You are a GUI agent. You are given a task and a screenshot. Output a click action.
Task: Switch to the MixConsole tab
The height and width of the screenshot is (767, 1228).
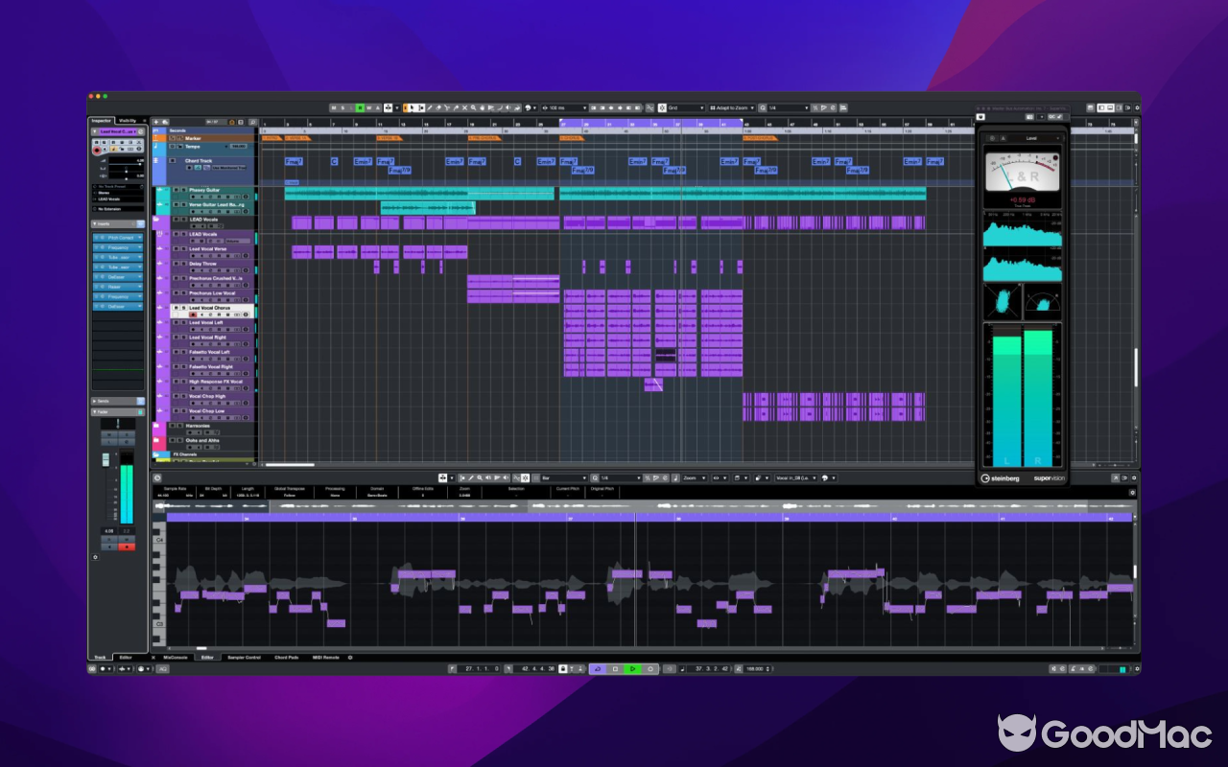[x=175, y=658]
